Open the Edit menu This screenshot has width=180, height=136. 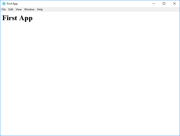point(11,9)
